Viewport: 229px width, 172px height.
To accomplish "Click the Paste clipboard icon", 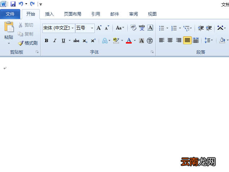I will 9,26.
